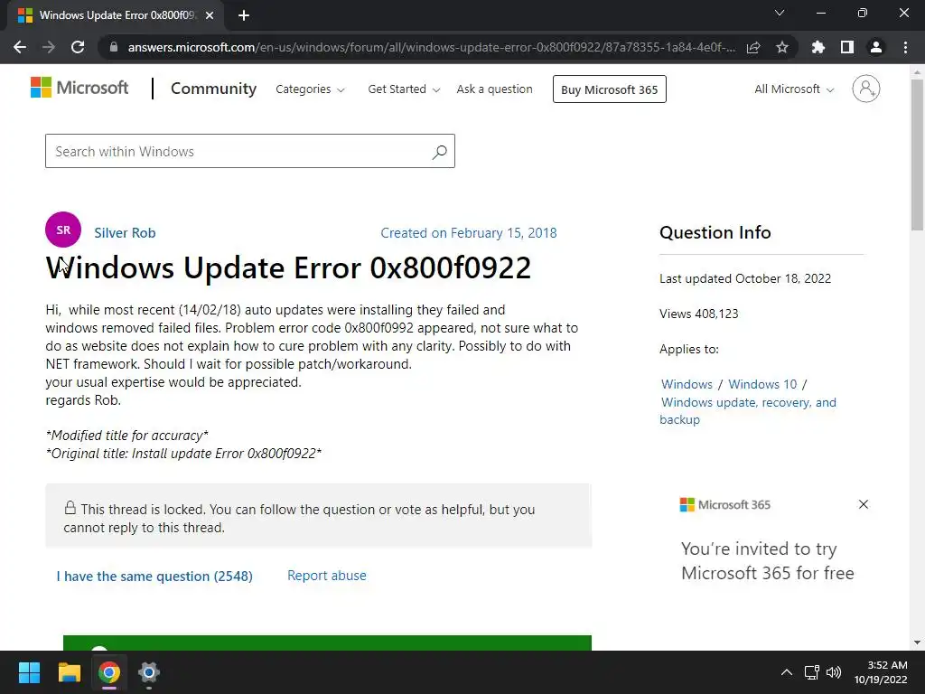Open a new tab with the plus button

click(244, 15)
